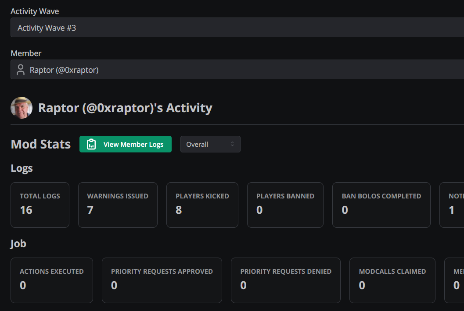464x311 pixels.
Task: Click the Modcalls Claimed card
Action: point(392,280)
